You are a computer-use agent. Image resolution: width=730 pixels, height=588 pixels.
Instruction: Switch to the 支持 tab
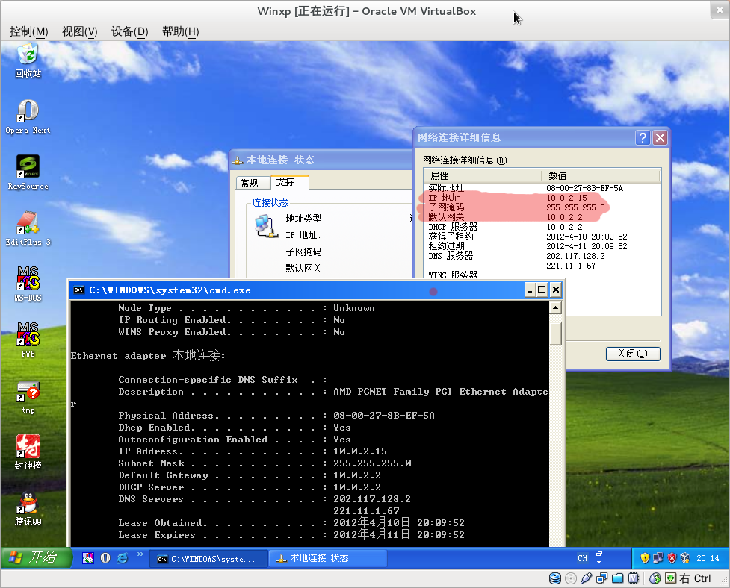coord(289,182)
